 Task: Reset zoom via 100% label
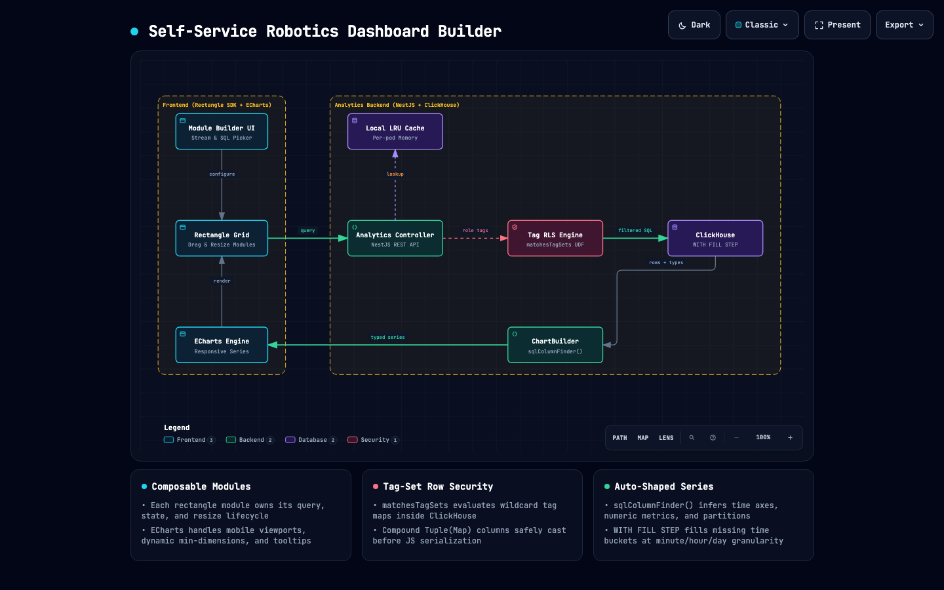pos(763,437)
